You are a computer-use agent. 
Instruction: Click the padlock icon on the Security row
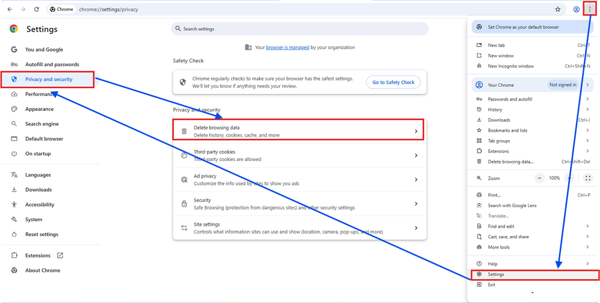[x=184, y=204]
